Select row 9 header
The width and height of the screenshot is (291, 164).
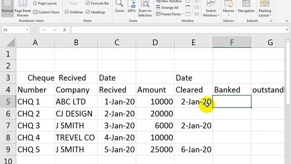point(8,149)
